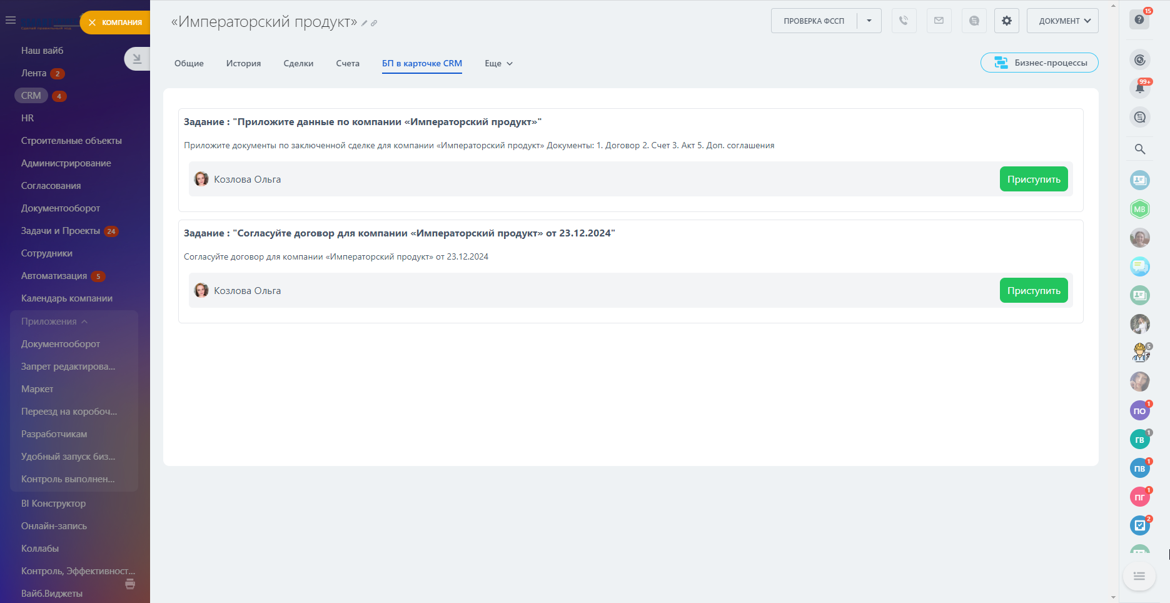Image resolution: width=1170 pixels, height=603 pixels.
Task: Open BI Конструктор menu item
Action: (54, 504)
